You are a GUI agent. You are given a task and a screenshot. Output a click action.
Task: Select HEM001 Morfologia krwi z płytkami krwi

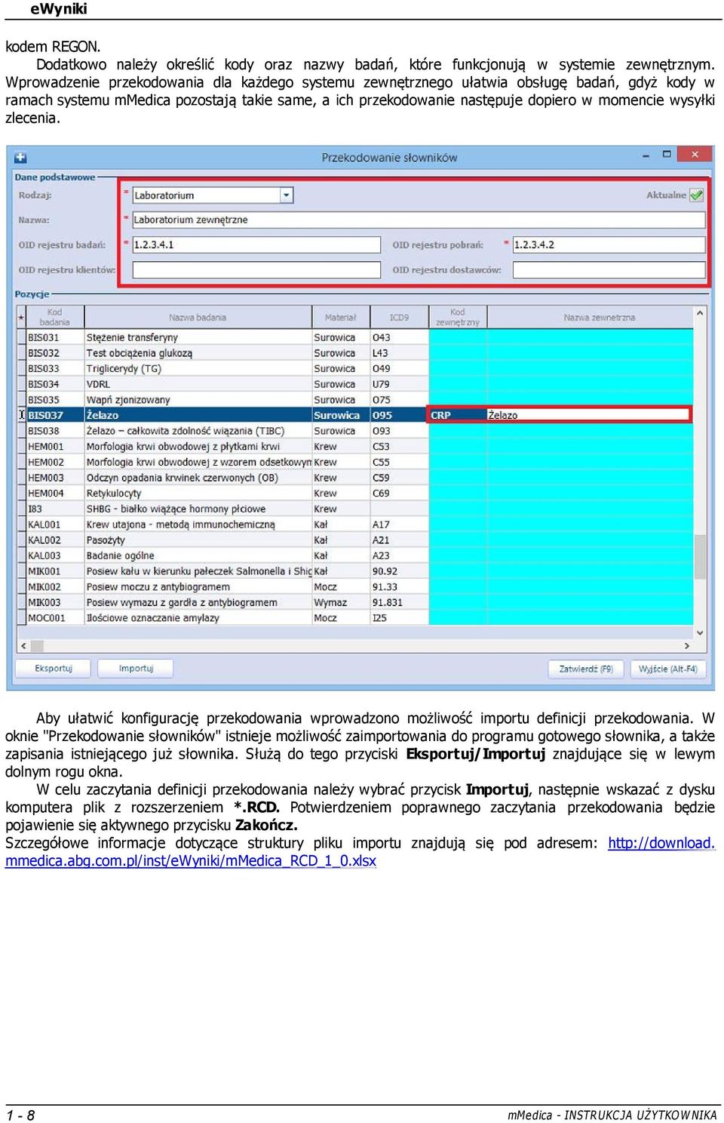(355, 447)
